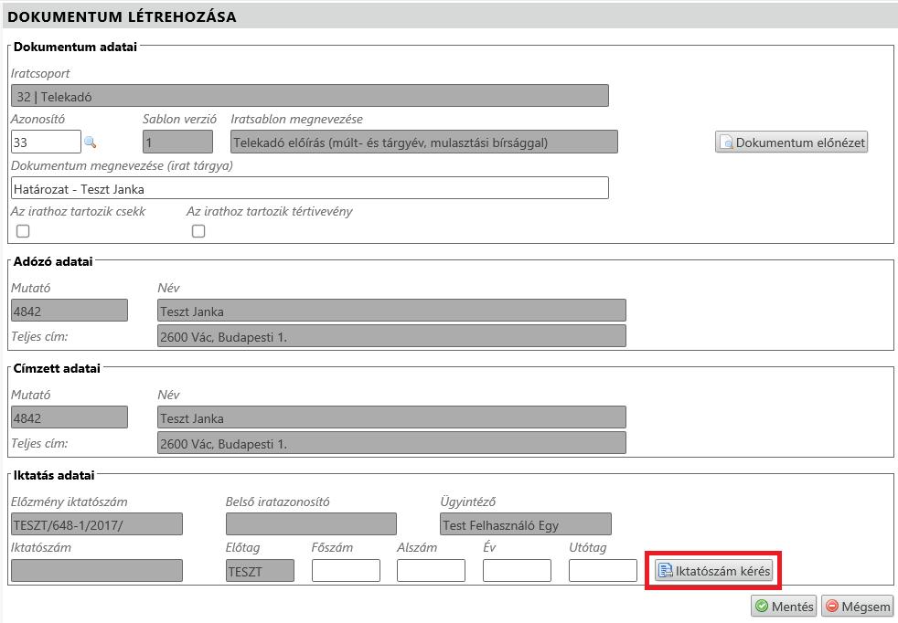Click the Dokumentum megnevezése field 'Határozat - Teszt Janka'

(310, 188)
